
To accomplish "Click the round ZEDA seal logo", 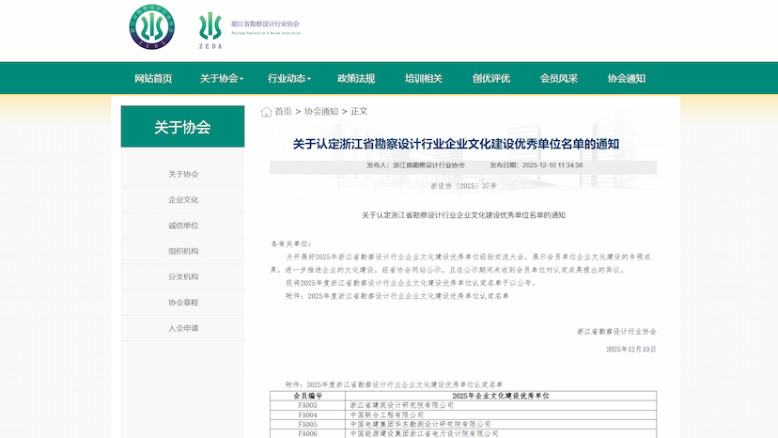I will [x=152, y=27].
